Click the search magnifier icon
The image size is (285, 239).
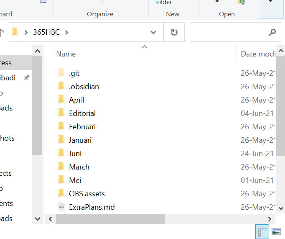pyautogui.click(x=272, y=32)
